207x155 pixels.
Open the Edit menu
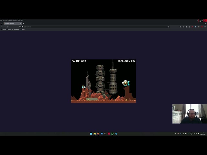click(x=4, y=20)
